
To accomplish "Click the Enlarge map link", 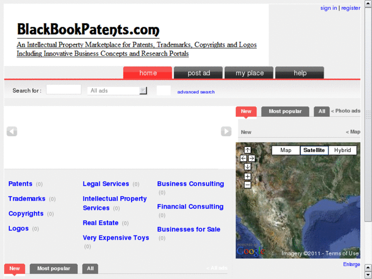I will pyautogui.click(x=352, y=264).
